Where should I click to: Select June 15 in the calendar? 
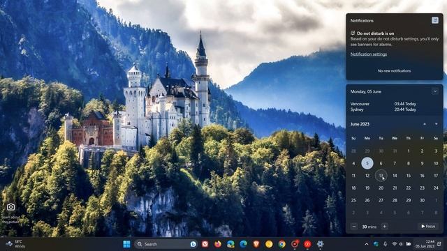409,176
